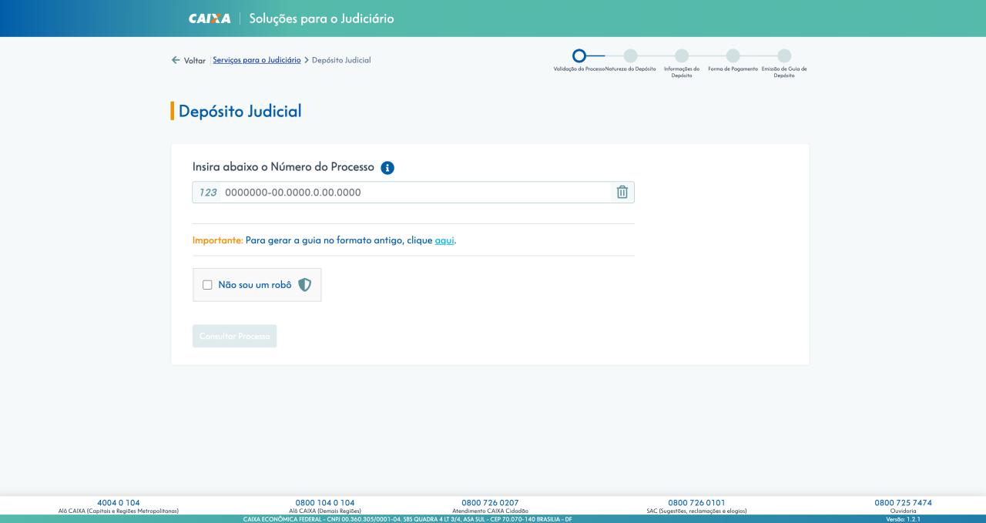The image size is (986, 523).
Task: Click phone number 0800 726 0207
Action: point(490,503)
